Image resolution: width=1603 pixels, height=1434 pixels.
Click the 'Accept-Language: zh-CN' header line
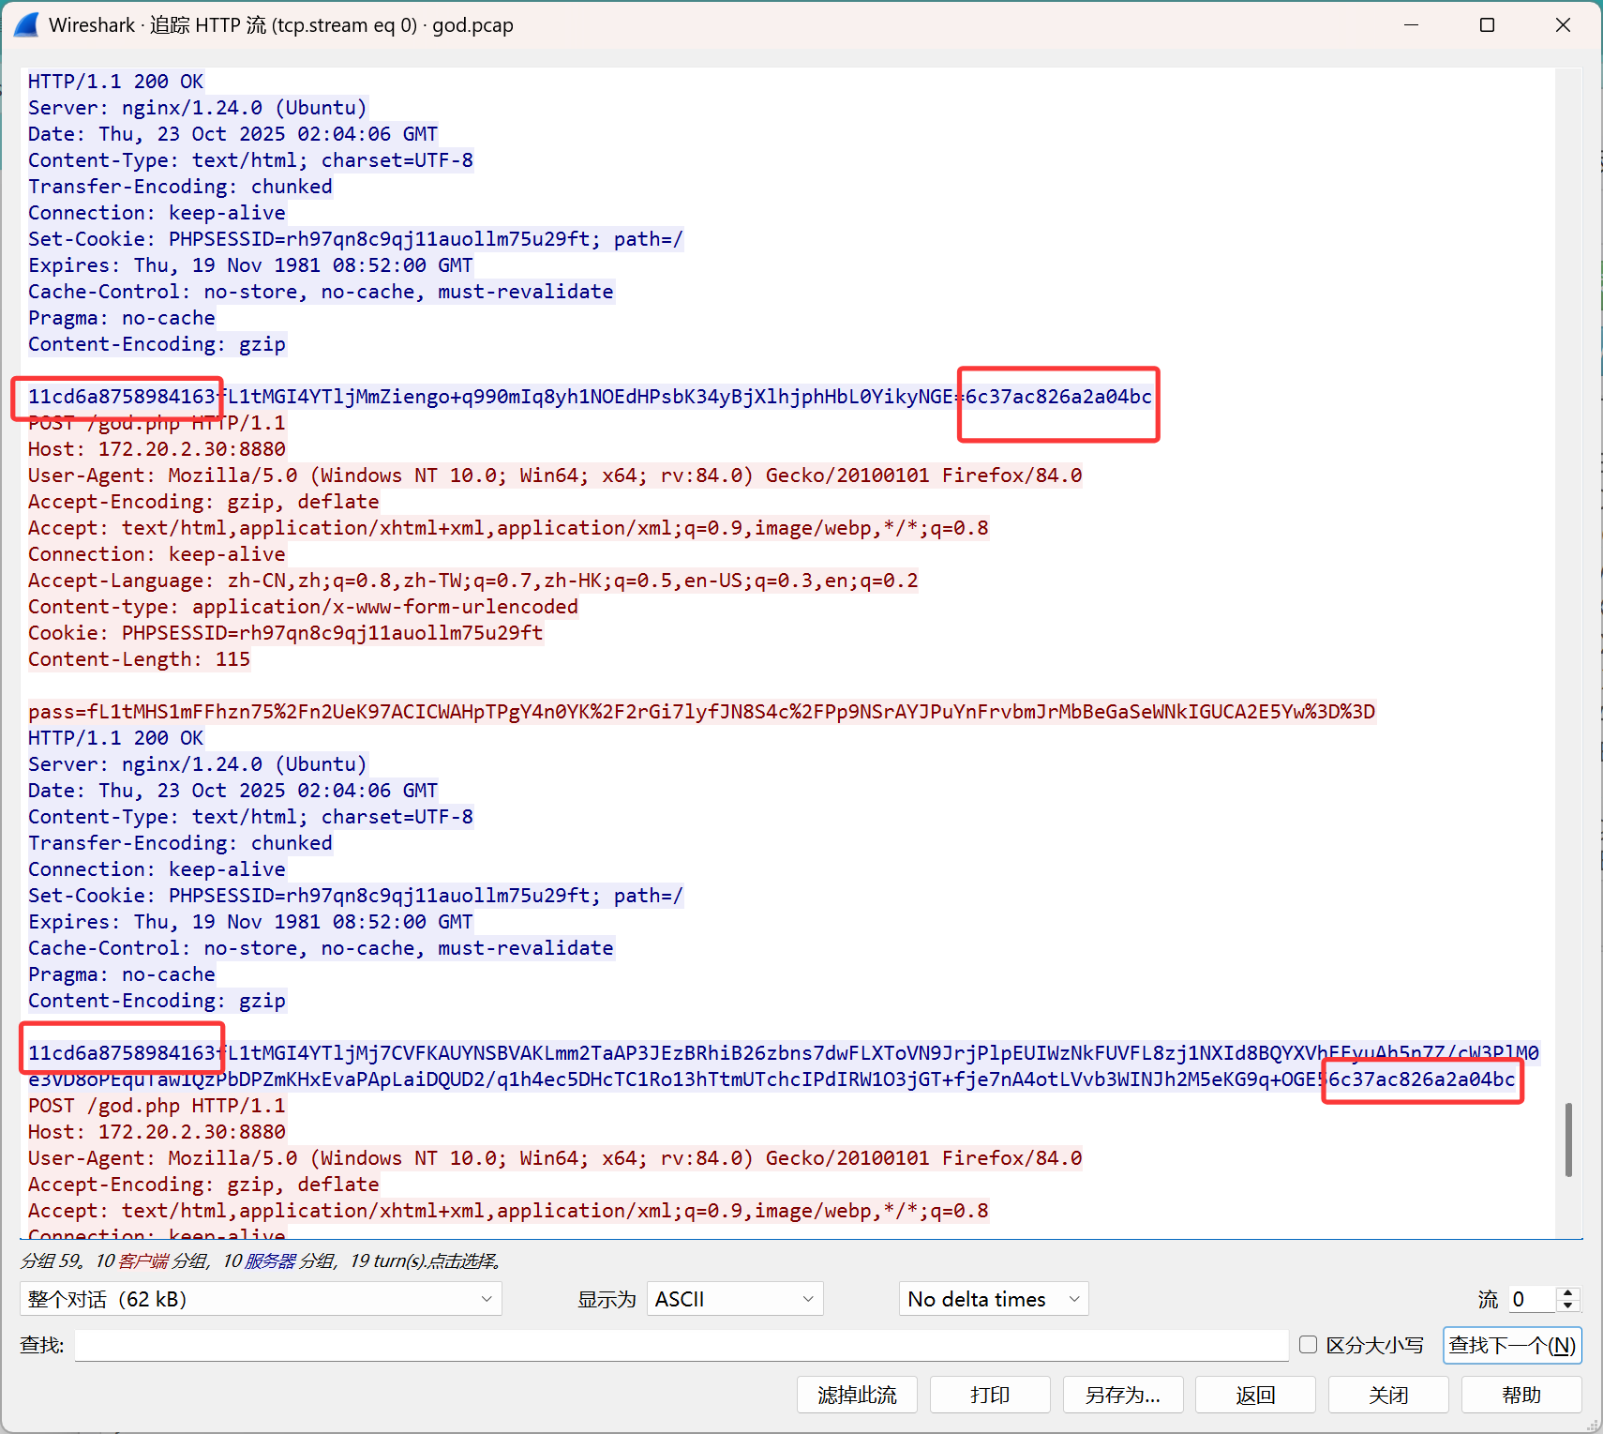(x=472, y=581)
